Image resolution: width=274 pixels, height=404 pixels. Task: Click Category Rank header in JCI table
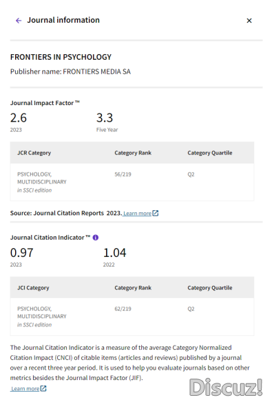pyautogui.click(x=133, y=288)
